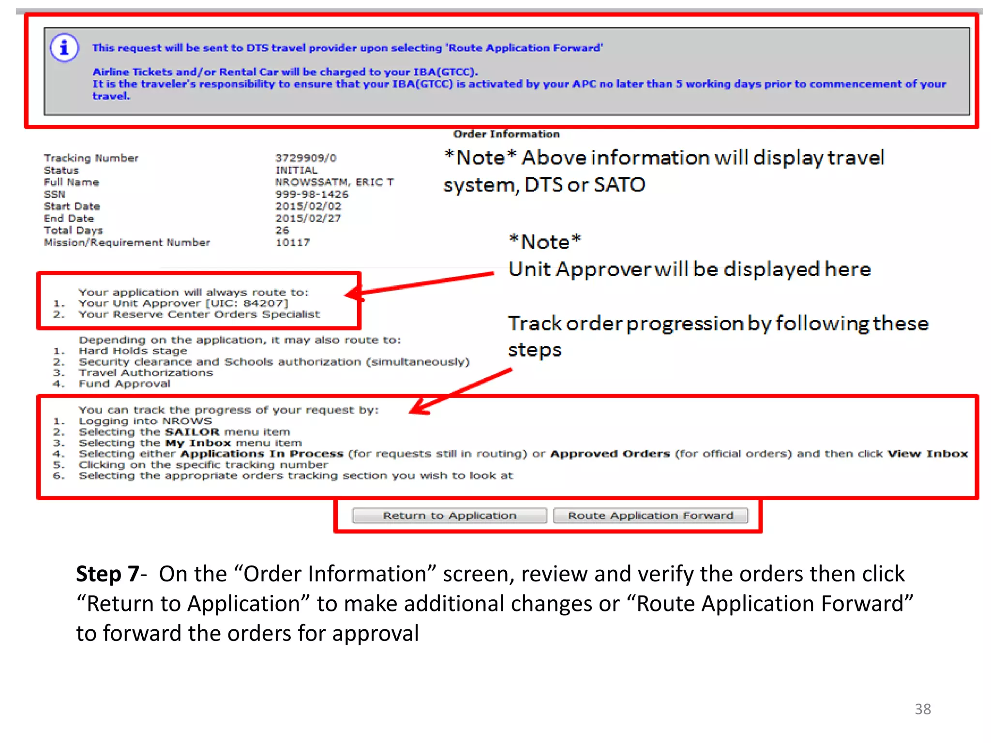Image resolution: width=991 pixels, height=743 pixels.
Task: Click the Reserve Center Orders Specialist line
Action: pos(199,314)
